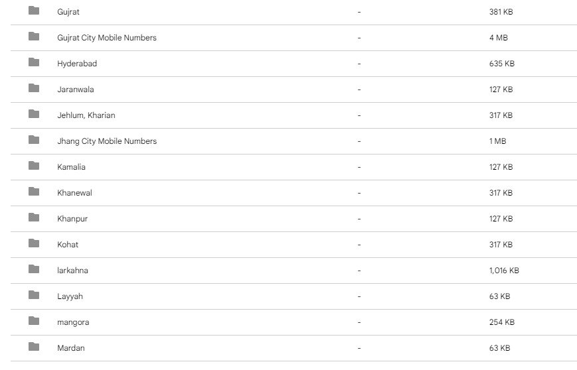This screenshot has width=577, height=370.
Task: Open Gujrat City Mobile Numbers folder
Action: click(x=107, y=38)
